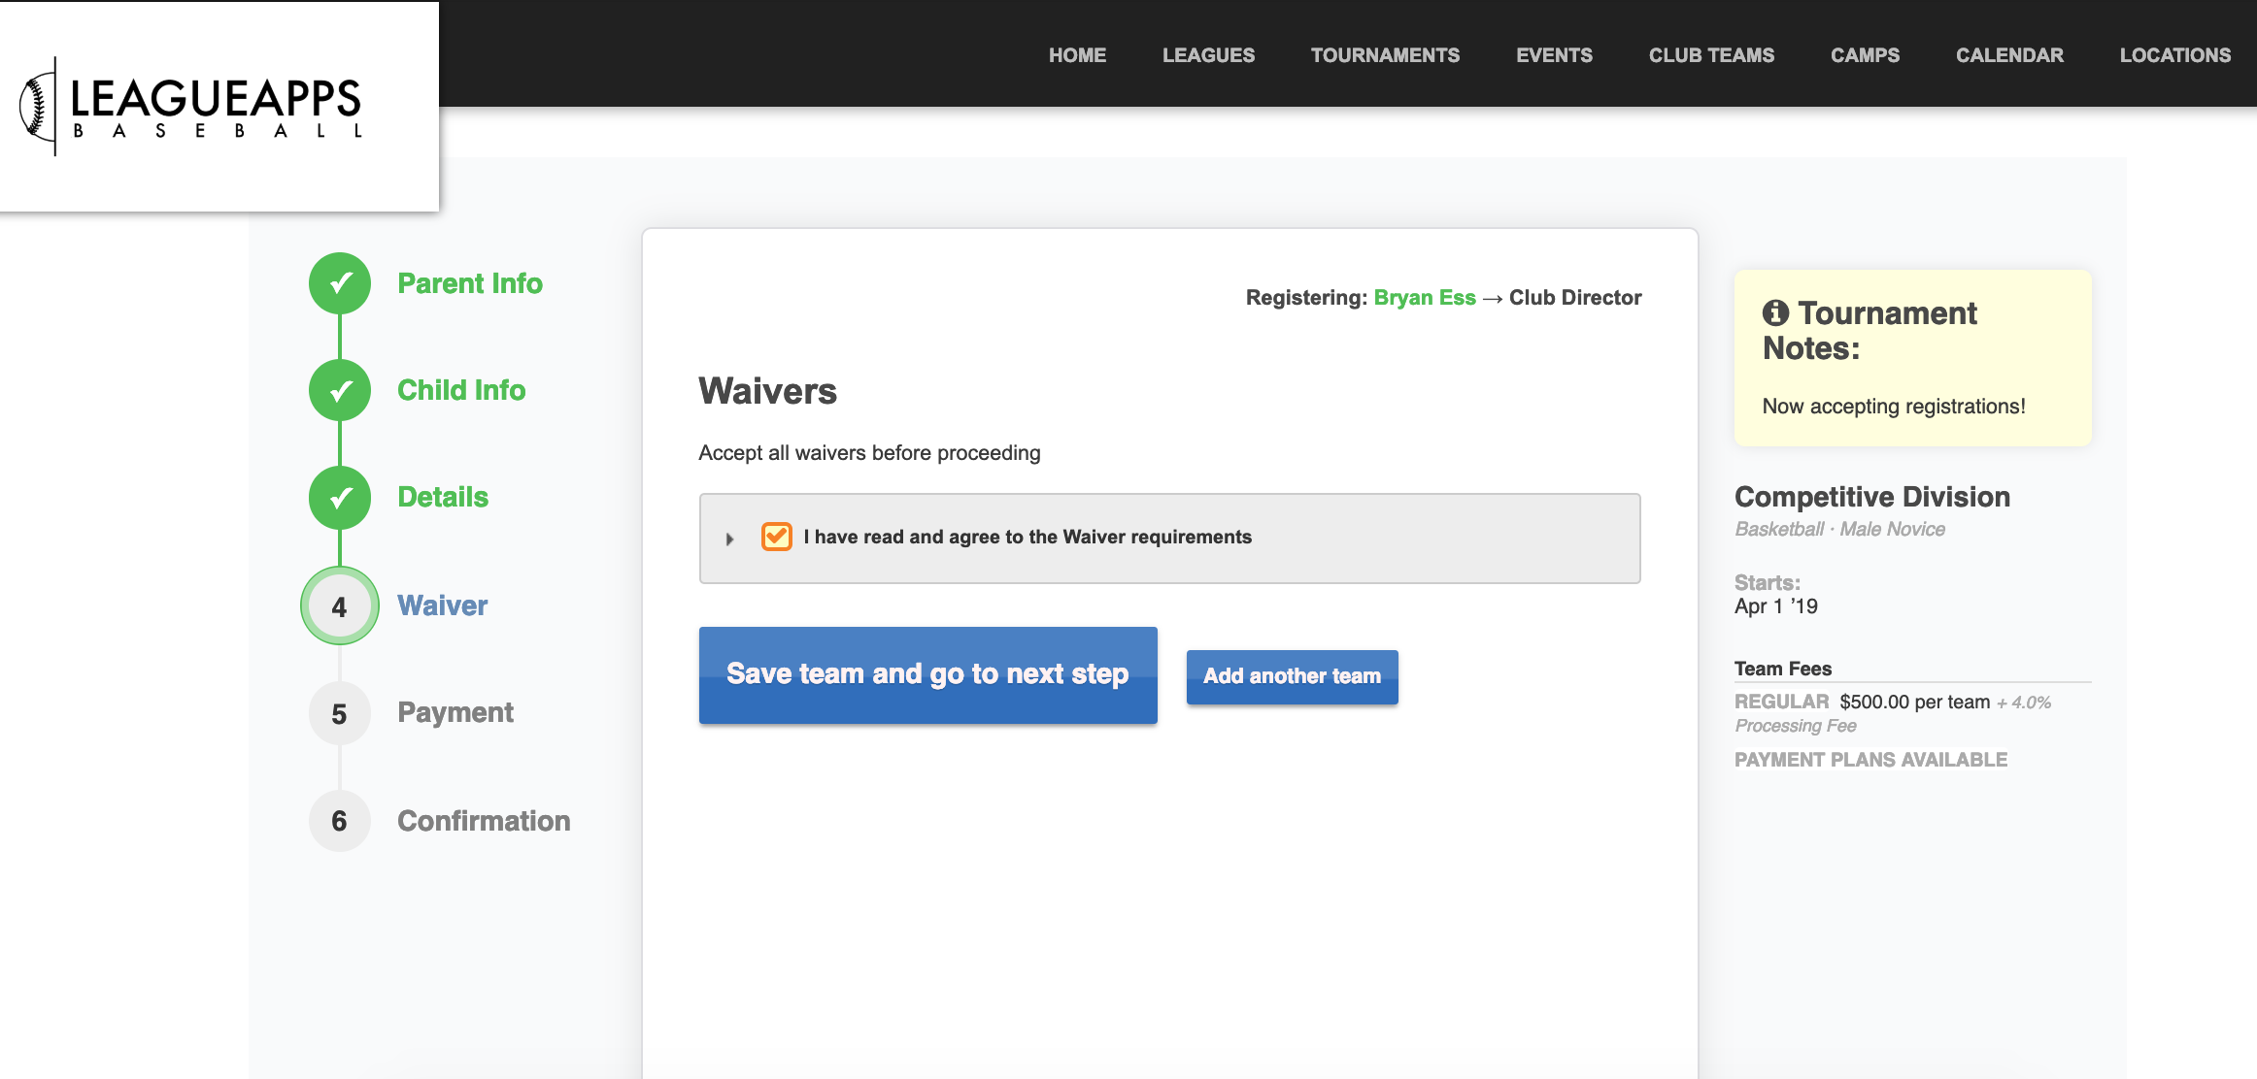Click 'Accept all waivers before proceeding' text

coord(869,453)
